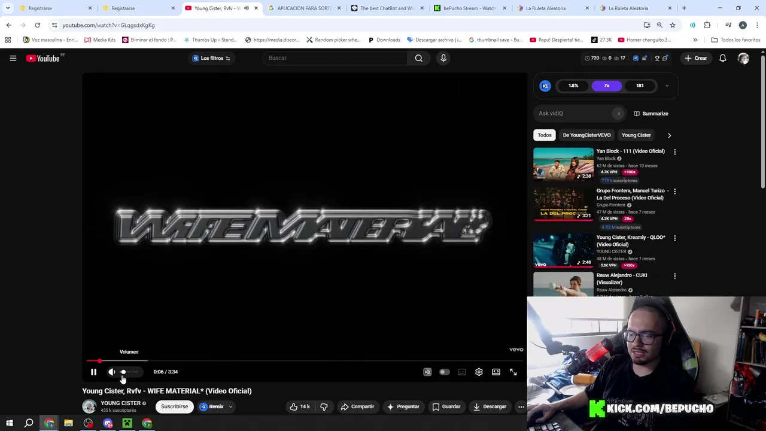Click the Compartir share button

(x=357, y=406)
